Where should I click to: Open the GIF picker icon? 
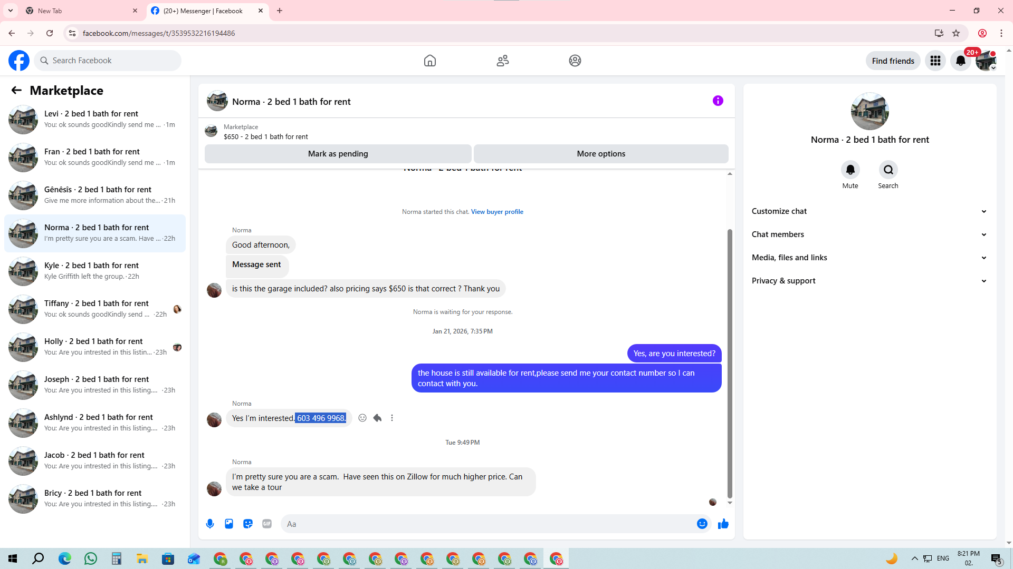[x=267, y=524]
